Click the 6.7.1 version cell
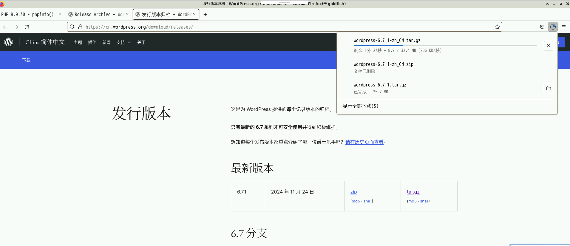 [248, 196]
